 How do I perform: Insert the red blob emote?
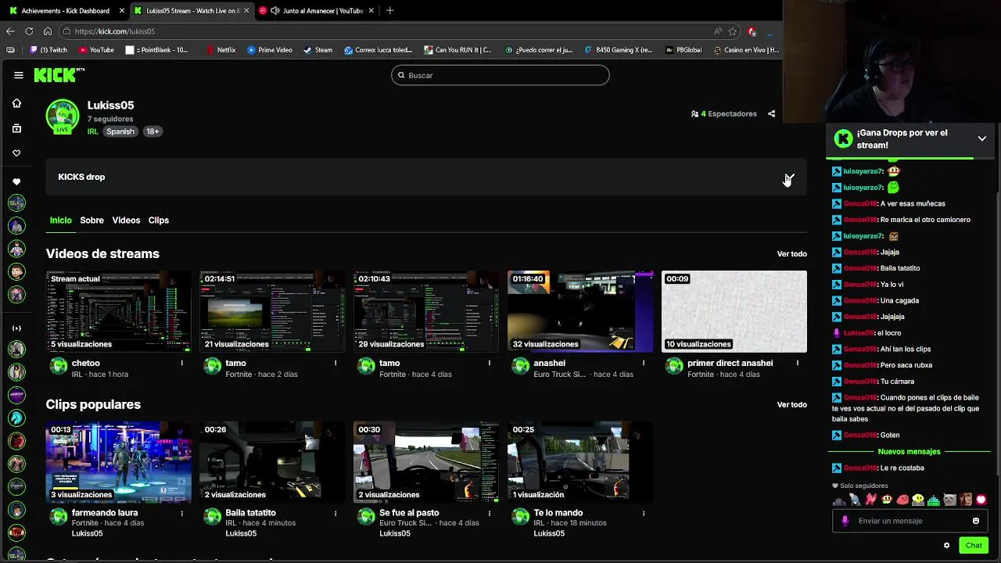tap(902, 500)
